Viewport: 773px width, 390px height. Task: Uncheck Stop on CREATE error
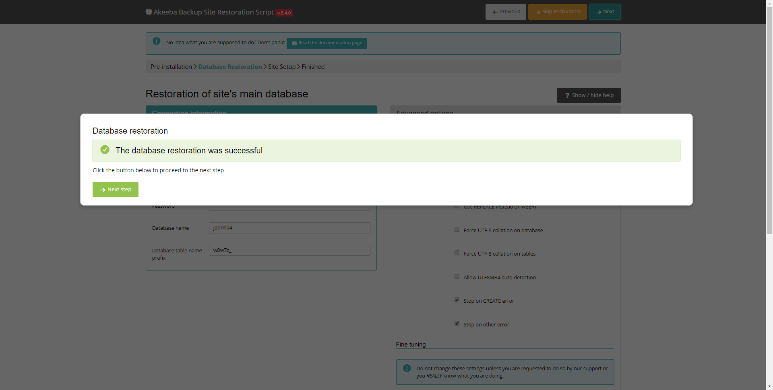click(457, 300)
